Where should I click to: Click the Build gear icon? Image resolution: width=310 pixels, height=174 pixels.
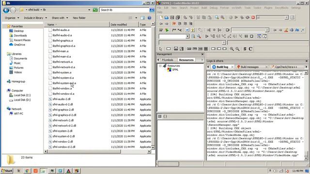click(231, 17)
